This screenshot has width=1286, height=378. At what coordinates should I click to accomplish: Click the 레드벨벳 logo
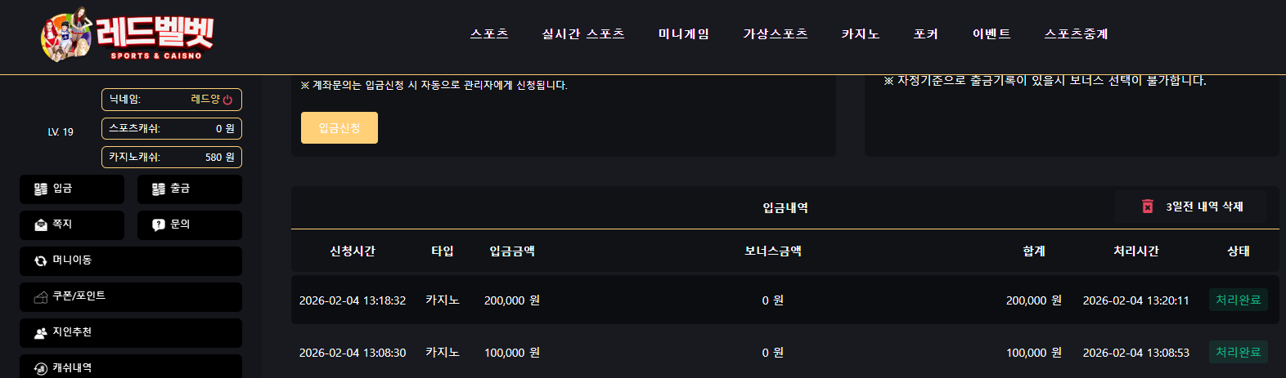[x=127, y=35]
